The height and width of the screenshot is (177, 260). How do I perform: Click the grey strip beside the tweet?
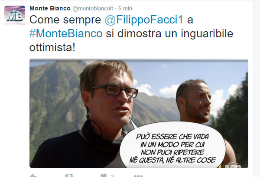click(x=257, y=88)
